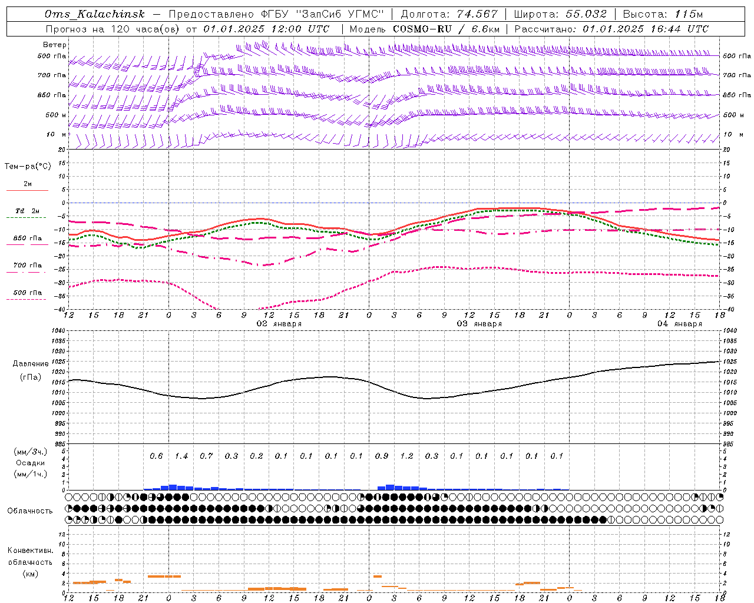Click the '(мм/3ч.)' precipitation unit label
754x603 pixels.
[31, 452]
